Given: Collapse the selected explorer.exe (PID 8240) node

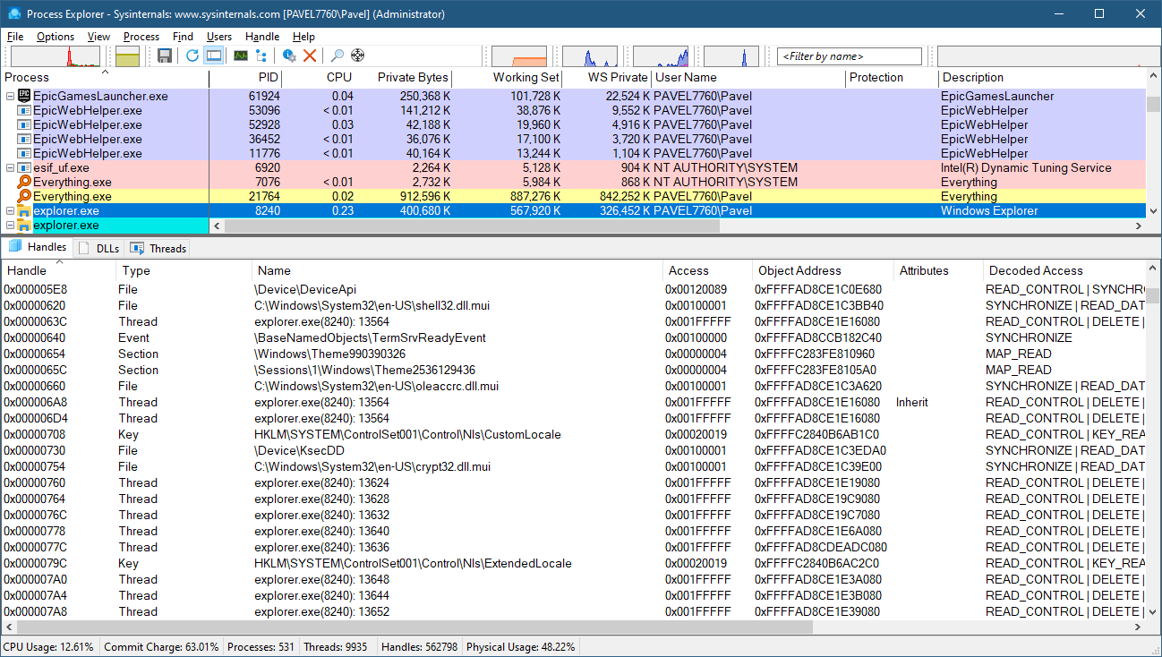Looking at the screenshot, I should [x=10, y=210].
